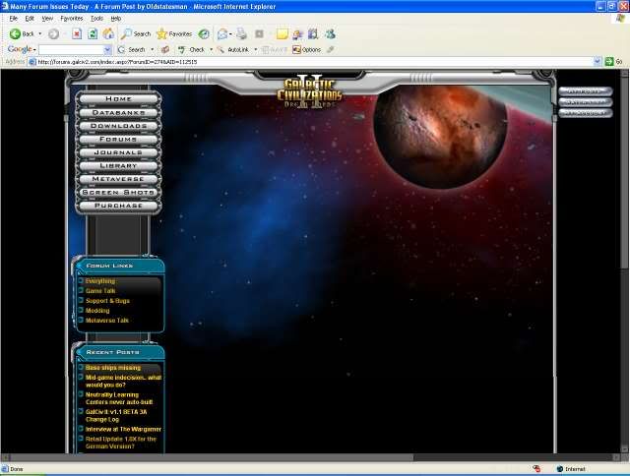
Task: Click the Google toolbar spell Check button
Action: click(191, 50)
